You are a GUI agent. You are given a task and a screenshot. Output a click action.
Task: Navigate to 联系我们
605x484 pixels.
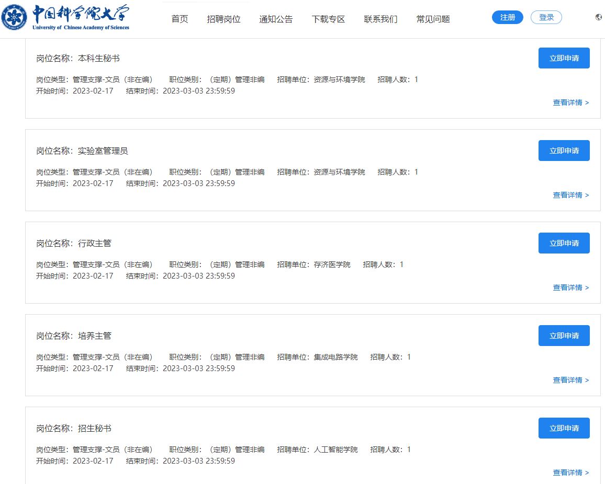tap(380, 19)
